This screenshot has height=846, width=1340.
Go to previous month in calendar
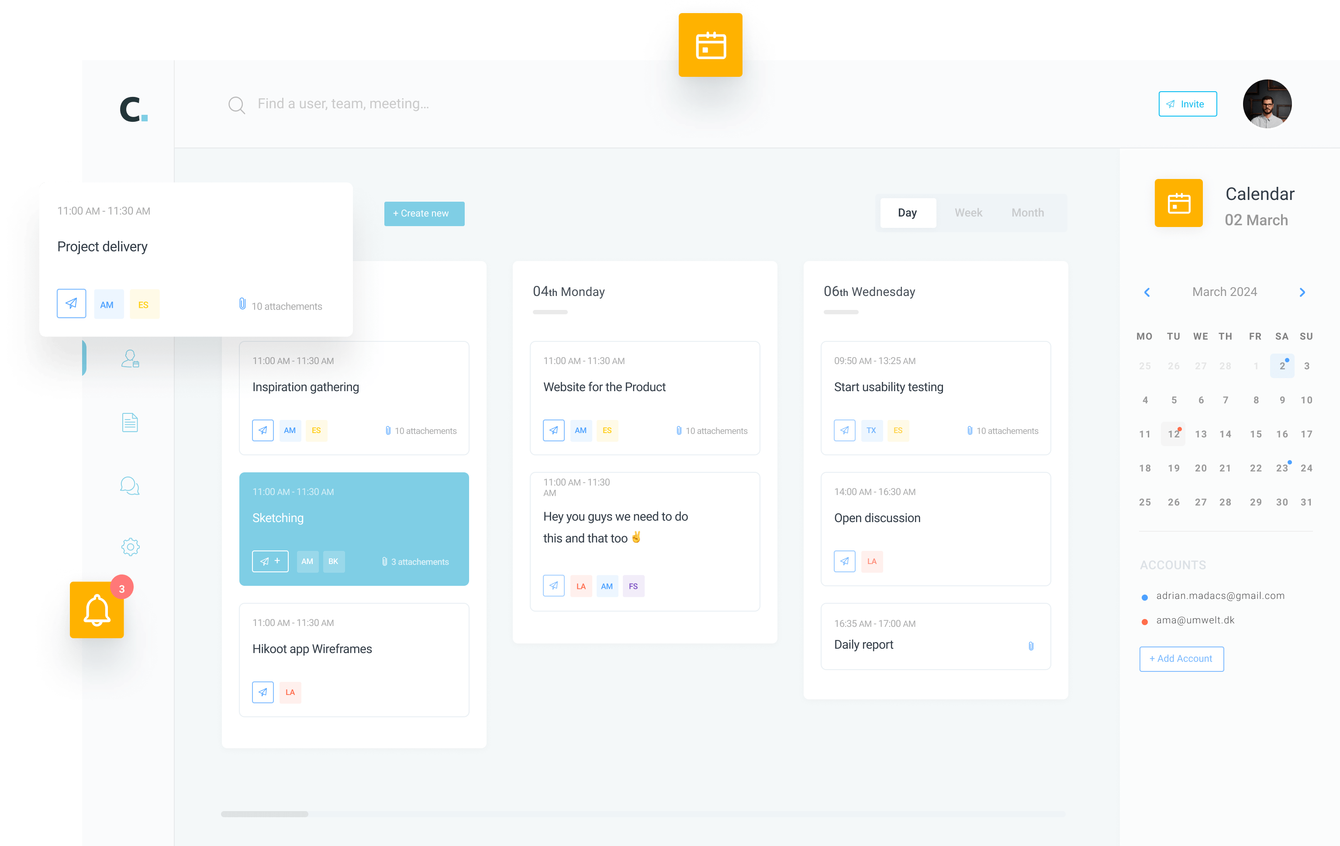(1147, 292)
